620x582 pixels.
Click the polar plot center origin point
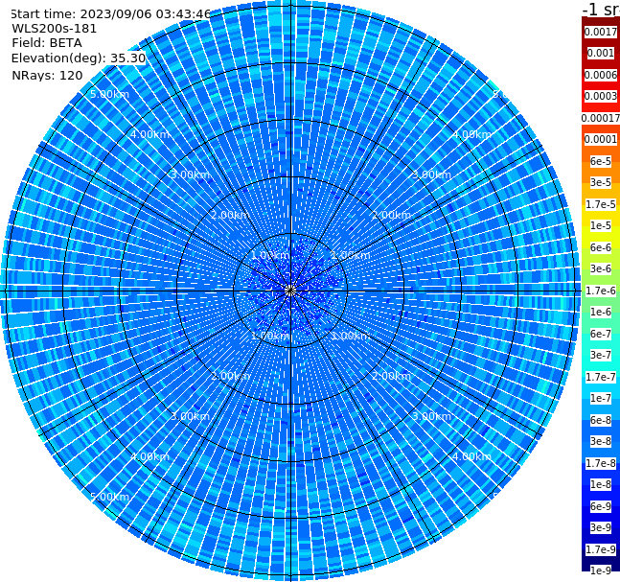coord(290,291)
